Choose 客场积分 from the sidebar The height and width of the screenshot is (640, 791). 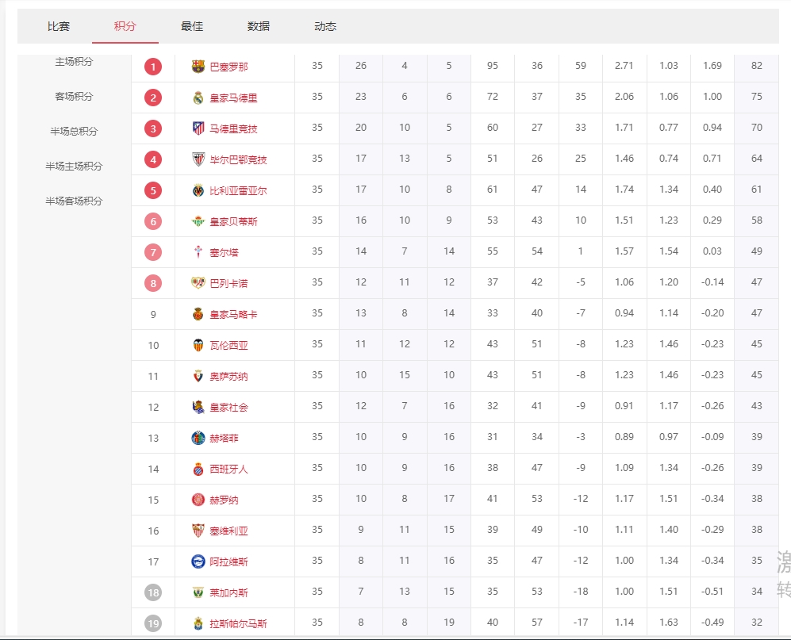click(74, 97)
